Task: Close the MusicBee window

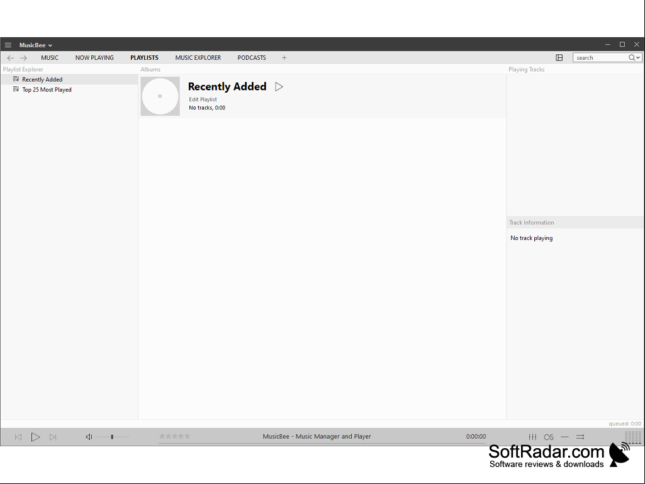Action: [637, 44]
